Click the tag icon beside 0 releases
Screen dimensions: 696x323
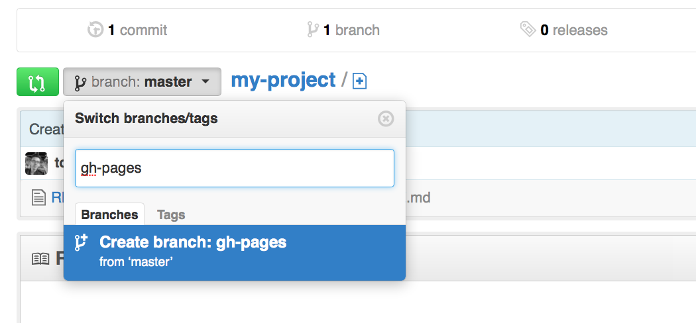[528, 30]
